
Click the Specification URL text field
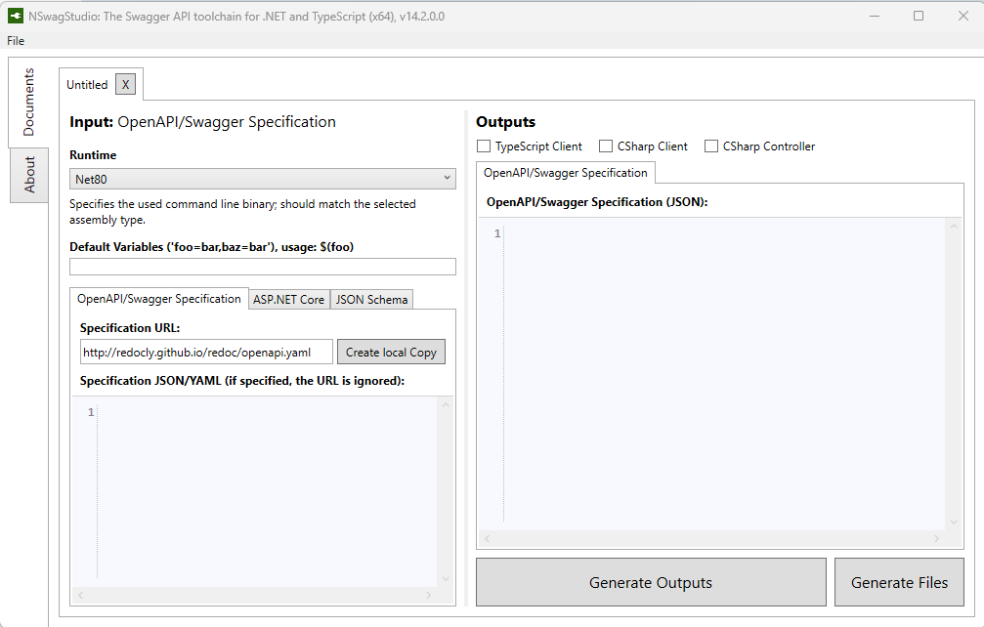(x=206, y=353)
